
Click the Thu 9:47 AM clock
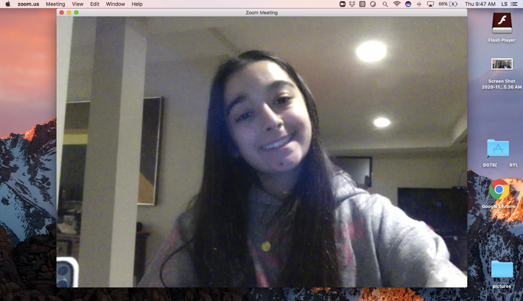[480, 4]
